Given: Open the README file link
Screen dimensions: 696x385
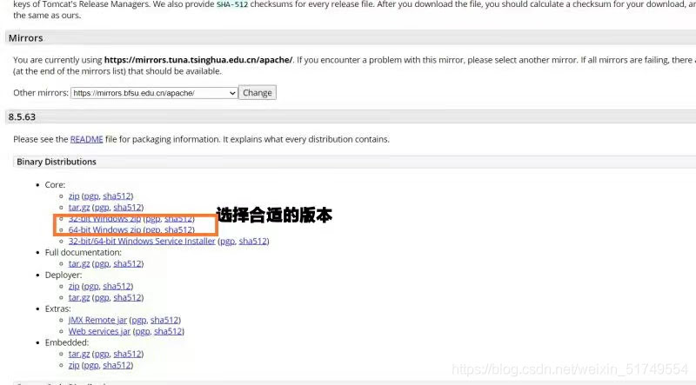Looking at the screenshot, I should [86, 139].
